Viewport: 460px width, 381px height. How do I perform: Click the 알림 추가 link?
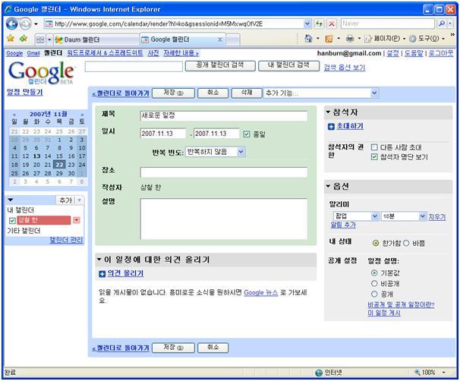(343, 225)
